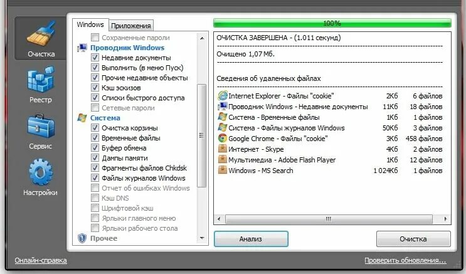This screenshot has height=274, width=466.
Task: Select the Windows - MS Search result row
Action: [x=330, y=171]
